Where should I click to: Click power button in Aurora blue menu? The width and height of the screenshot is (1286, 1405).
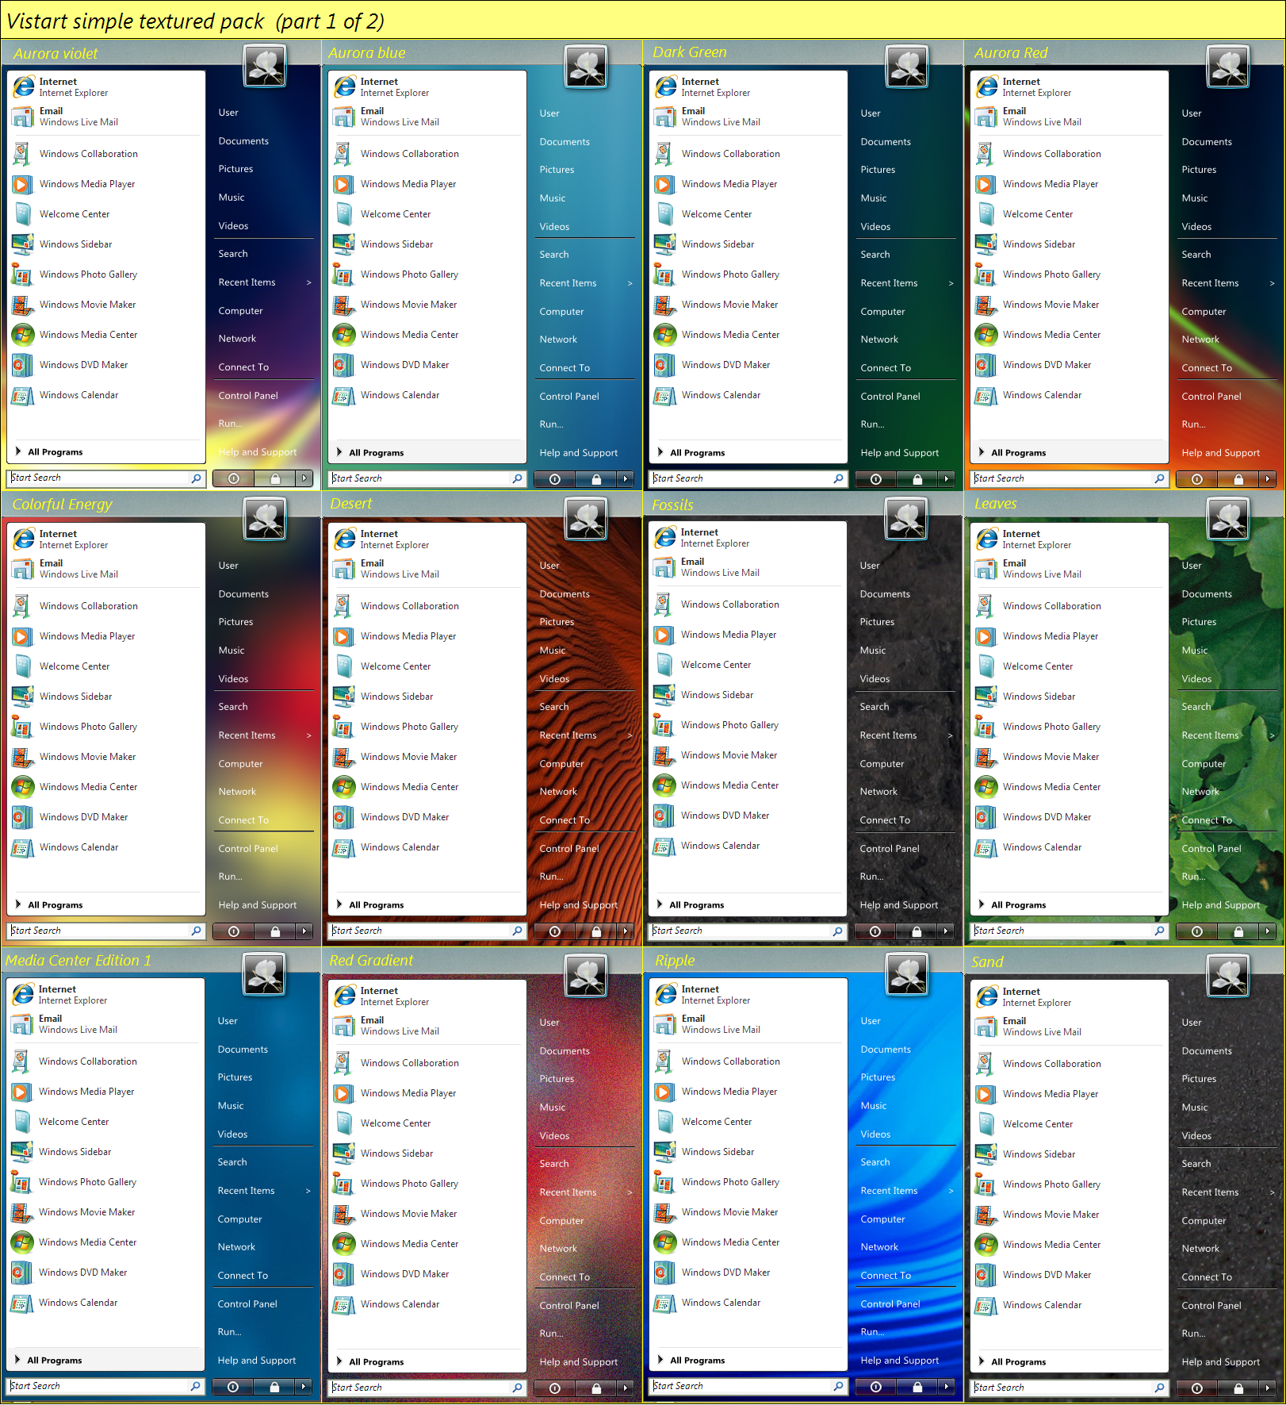pos(555,479)
